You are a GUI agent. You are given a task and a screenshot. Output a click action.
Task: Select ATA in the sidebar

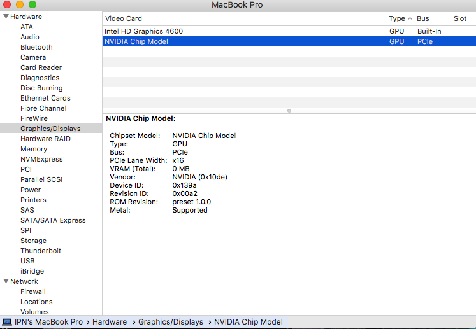click(27, 27)
